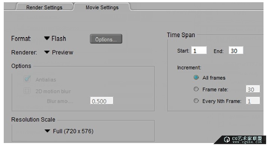Click the Format dropdown arrow triangle
The width and height of the screenshot is (268, 146).
(x=47, y=38)
